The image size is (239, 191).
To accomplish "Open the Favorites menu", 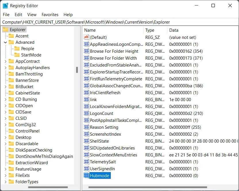I will (x=50, y=15).
